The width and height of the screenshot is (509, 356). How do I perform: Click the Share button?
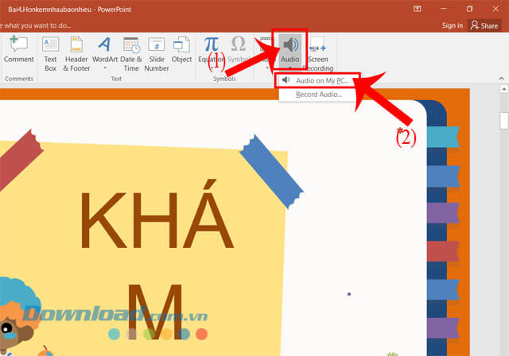484,25
